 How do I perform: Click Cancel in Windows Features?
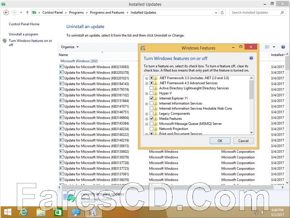[x=243, y=141]
